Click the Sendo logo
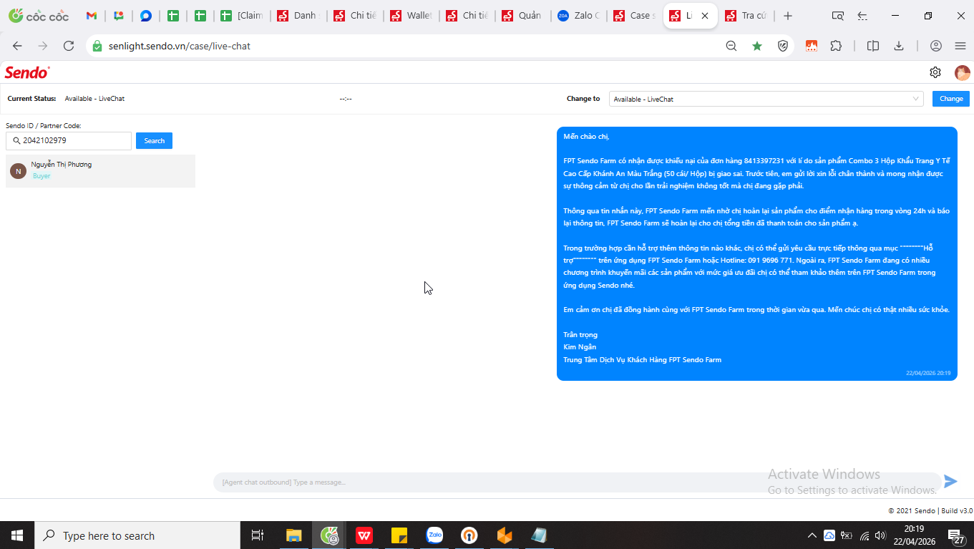 tap(27, 72)
